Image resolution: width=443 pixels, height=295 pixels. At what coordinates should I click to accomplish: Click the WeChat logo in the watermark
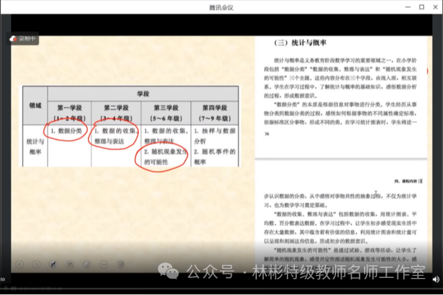(x=169, y=272)
